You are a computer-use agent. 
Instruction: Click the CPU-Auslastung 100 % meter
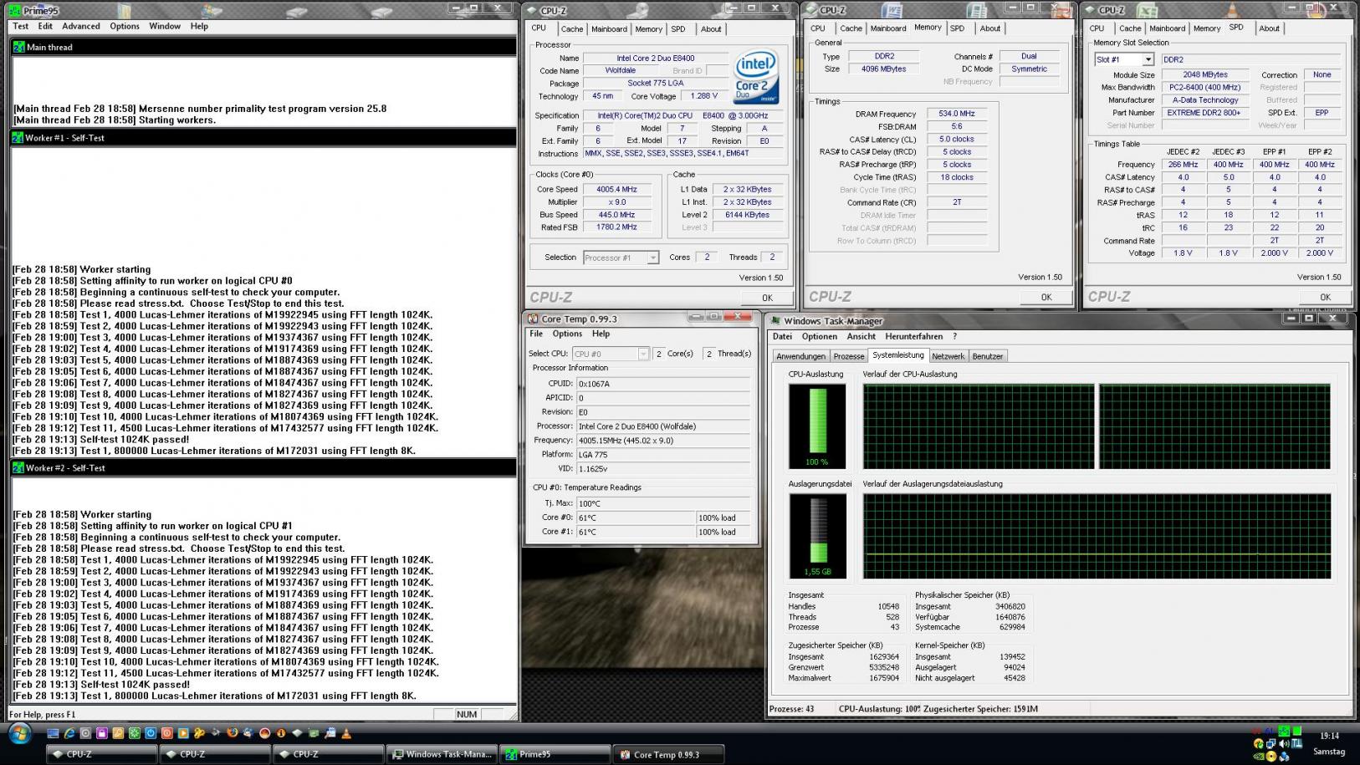(817, 426)
